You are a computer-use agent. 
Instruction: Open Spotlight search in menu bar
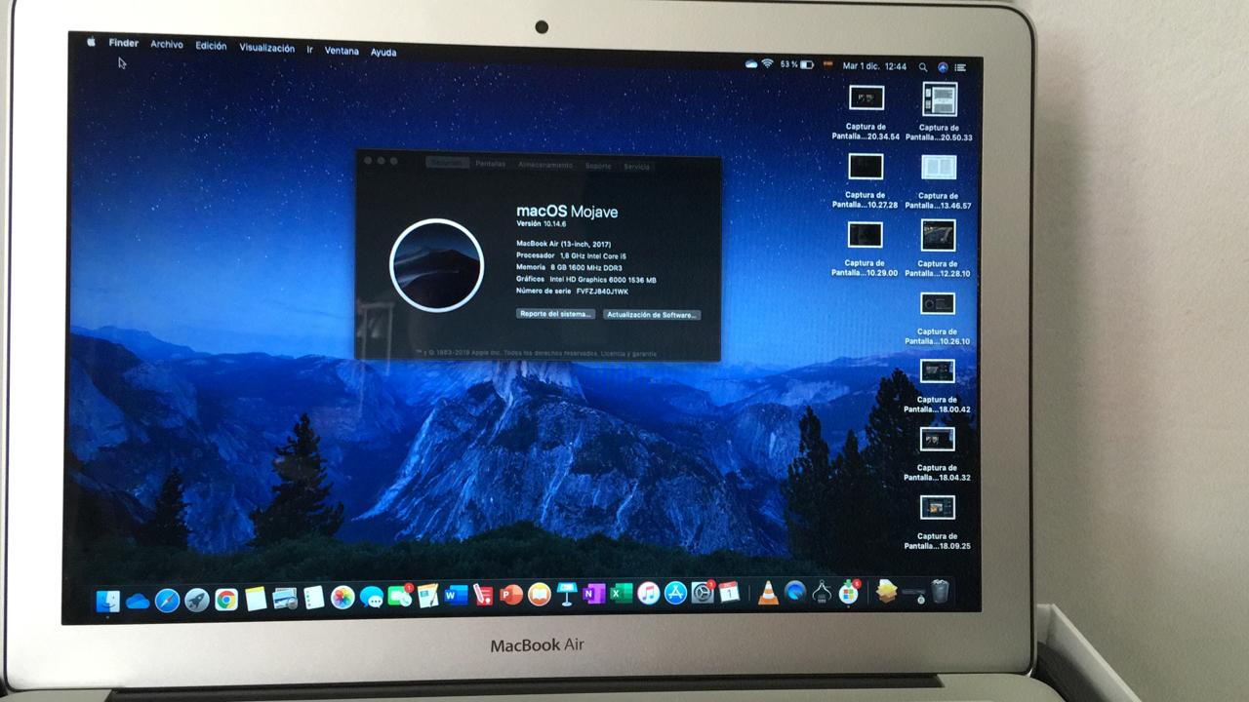point(923,67)
